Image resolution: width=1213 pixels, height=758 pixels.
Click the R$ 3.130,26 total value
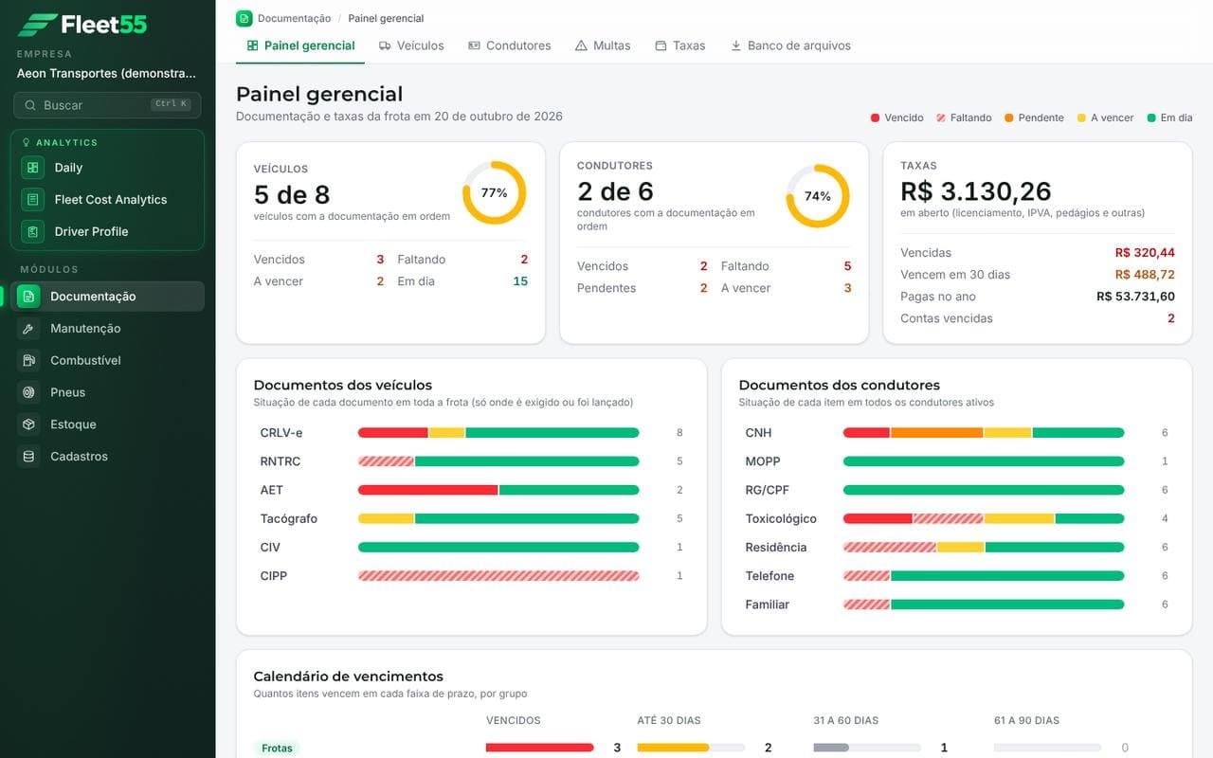976,191
